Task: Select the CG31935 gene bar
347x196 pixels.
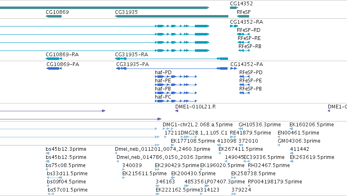Action: click(172, 16)
